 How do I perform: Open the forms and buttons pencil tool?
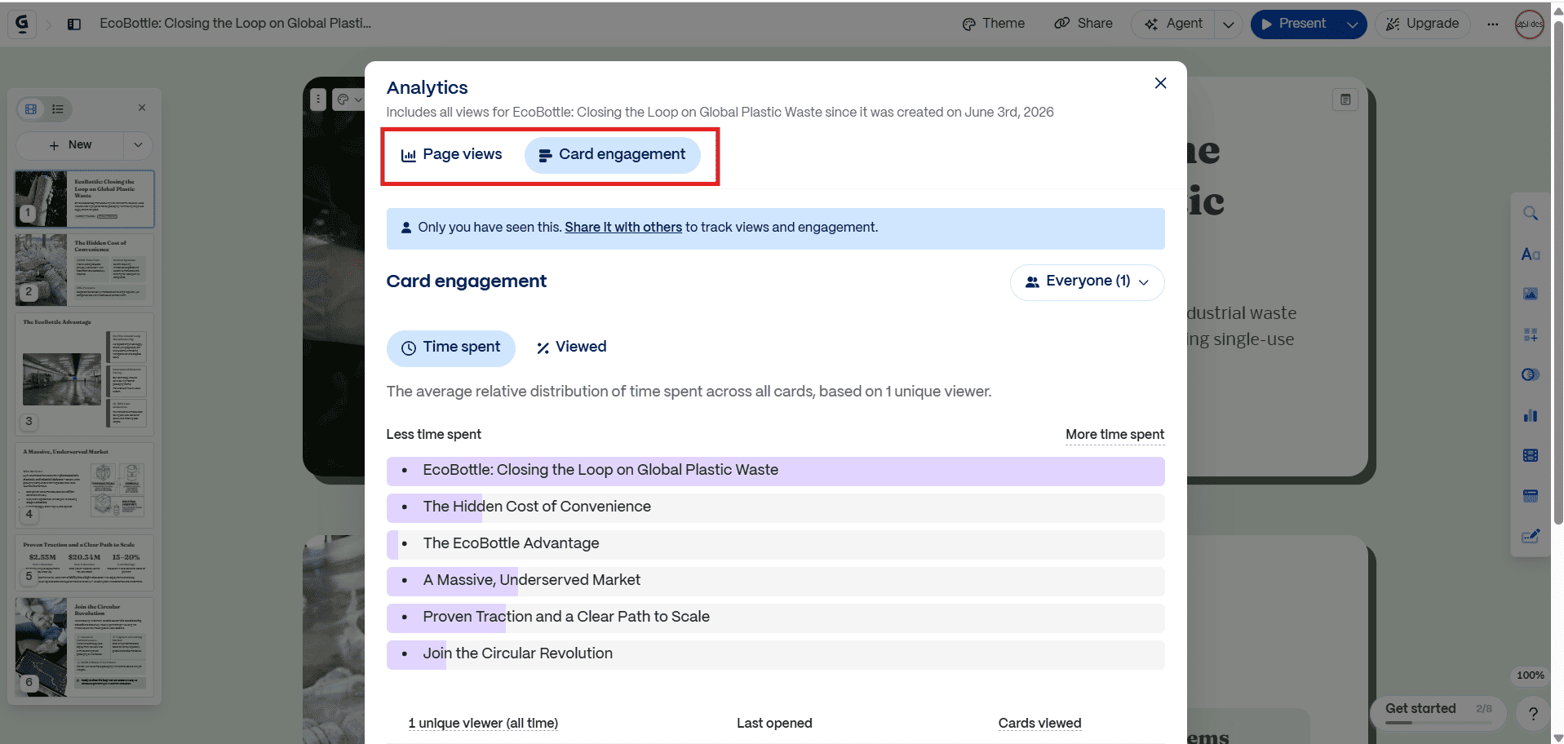click(x=1531, y=536)
